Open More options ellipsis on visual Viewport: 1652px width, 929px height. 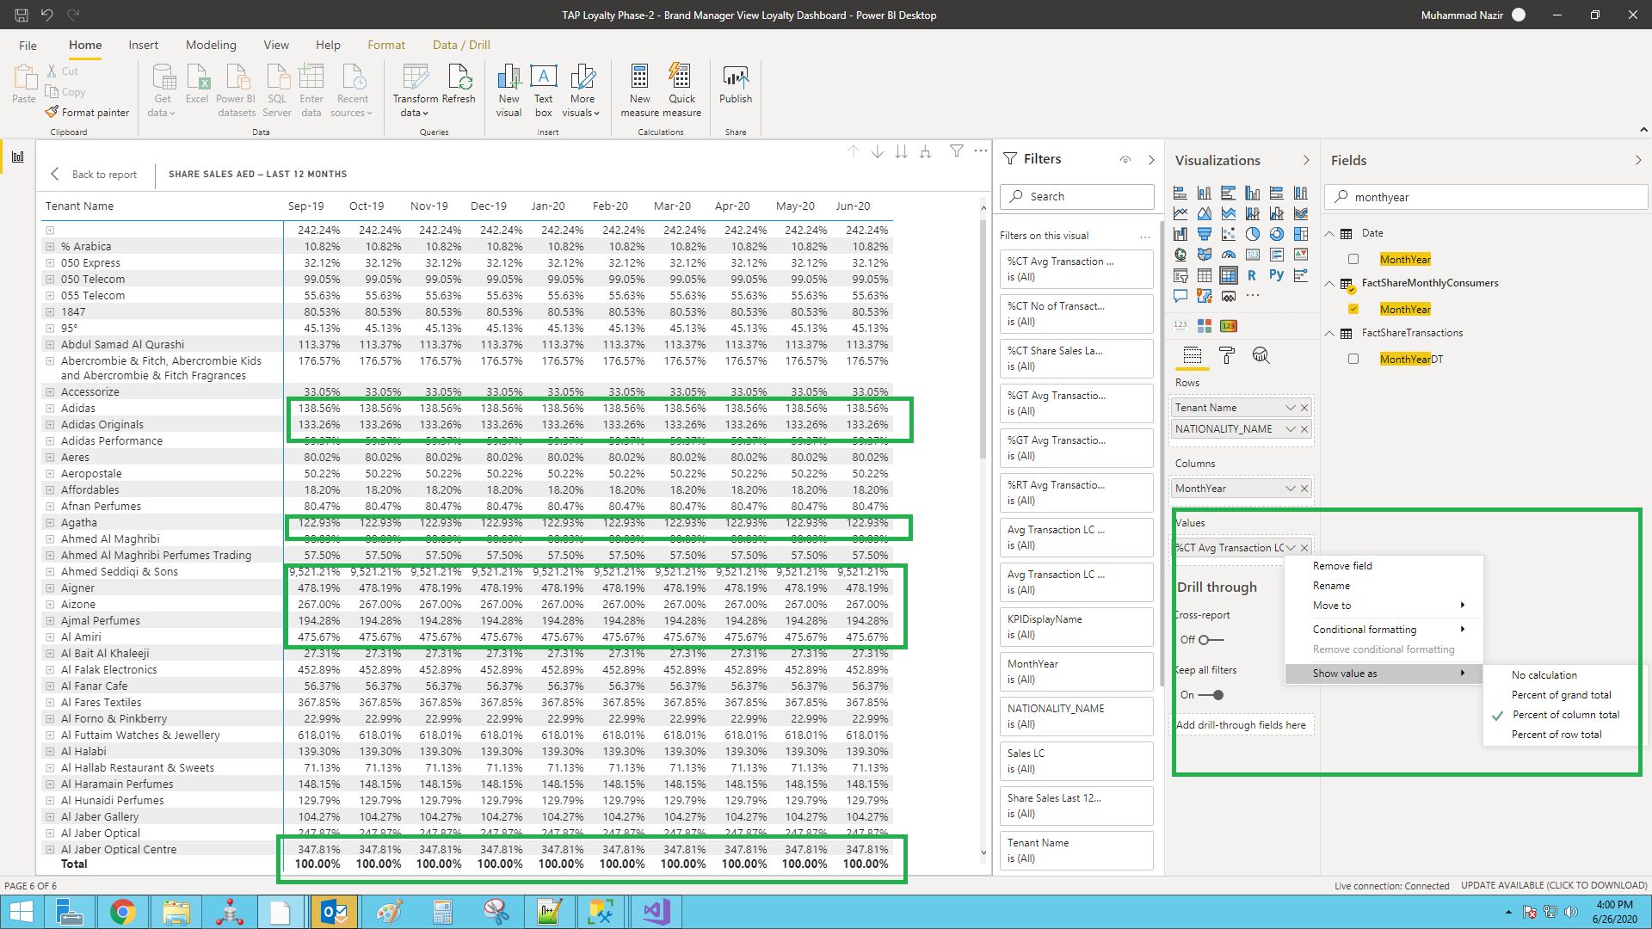980,151
